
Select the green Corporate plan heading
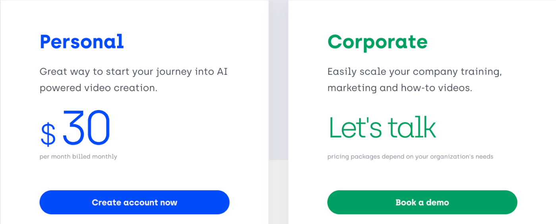pyautogui.click(x=377, y=42)
